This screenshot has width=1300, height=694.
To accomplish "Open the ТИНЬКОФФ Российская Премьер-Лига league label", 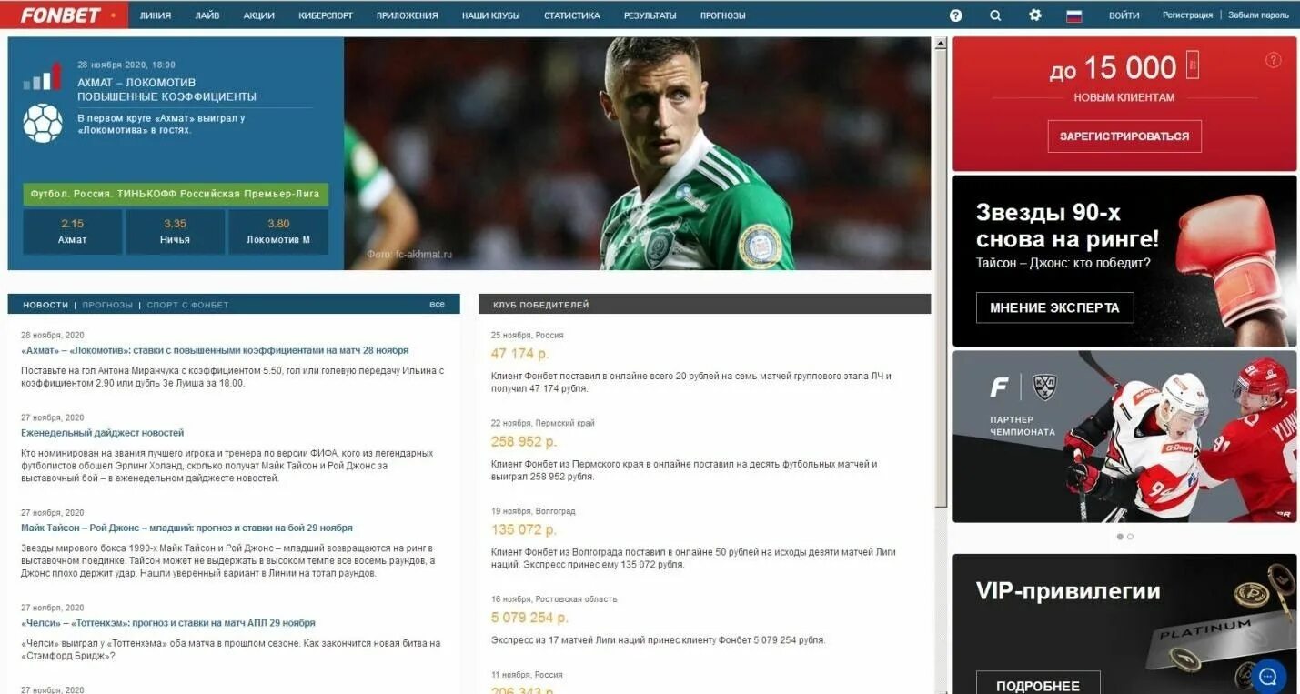I will tap(176, 194).
